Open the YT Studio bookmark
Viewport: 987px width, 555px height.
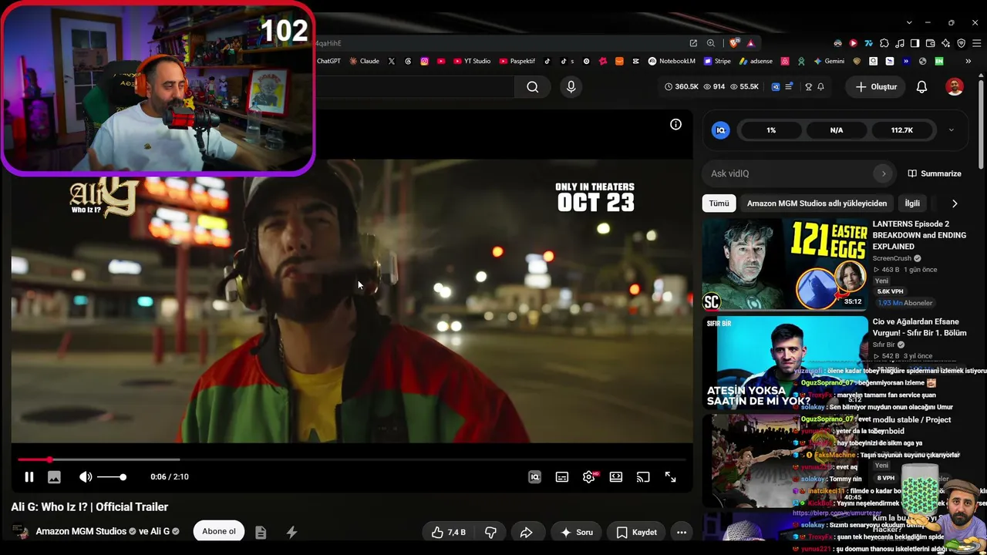(x=472, y=61)
